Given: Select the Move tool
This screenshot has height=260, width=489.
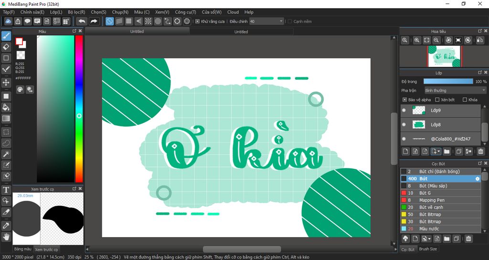Looking at the screenshot, I should click(x=6, y=83).
